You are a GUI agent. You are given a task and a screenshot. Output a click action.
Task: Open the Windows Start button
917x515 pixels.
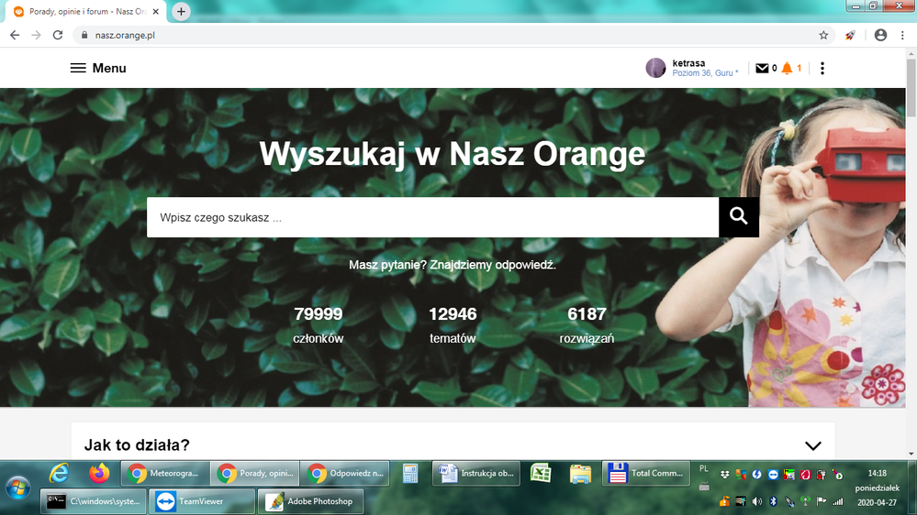click(17, 488)
